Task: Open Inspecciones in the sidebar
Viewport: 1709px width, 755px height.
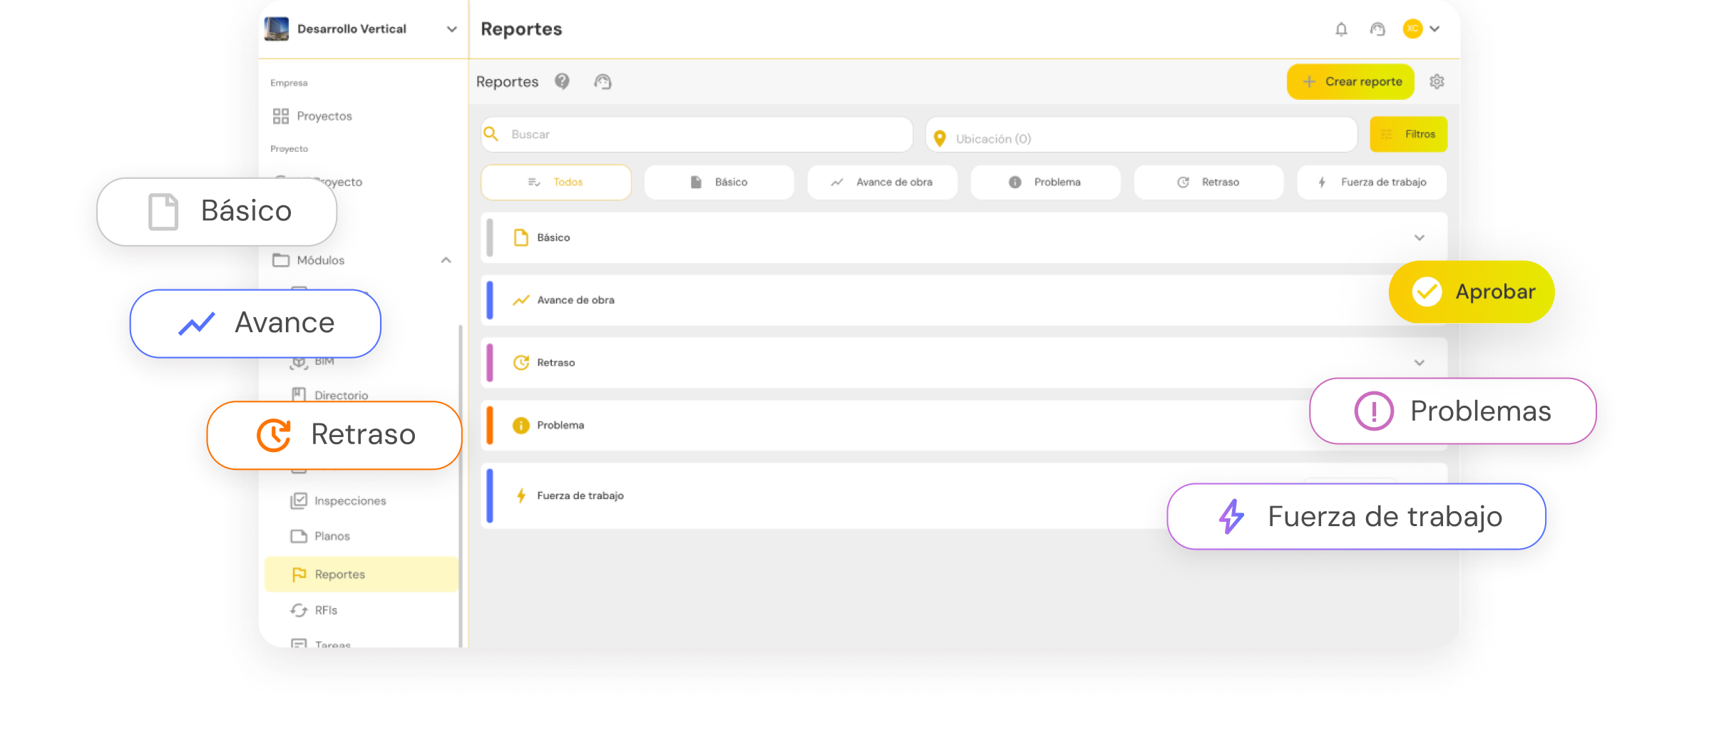Action: (x=350, y=501)
